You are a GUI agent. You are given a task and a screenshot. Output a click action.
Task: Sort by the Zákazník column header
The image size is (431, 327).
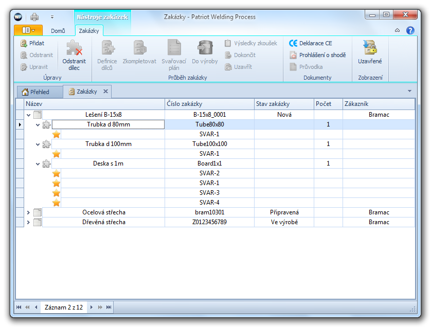[x=379, y=104]
